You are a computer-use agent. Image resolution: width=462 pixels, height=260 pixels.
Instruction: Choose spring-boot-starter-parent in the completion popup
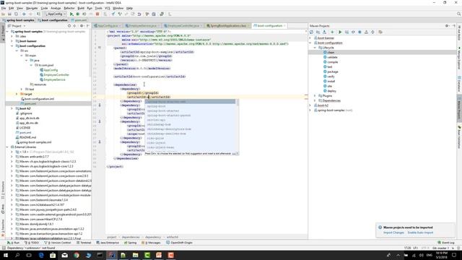(169, 116)
